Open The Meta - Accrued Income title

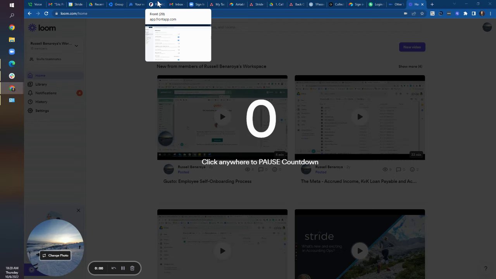[359, 181]
